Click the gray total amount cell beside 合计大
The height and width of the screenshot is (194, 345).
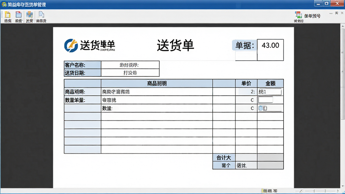pyautogui.click(x=271, y=158)
